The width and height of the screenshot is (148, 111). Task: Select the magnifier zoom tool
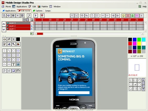(14, 44)
